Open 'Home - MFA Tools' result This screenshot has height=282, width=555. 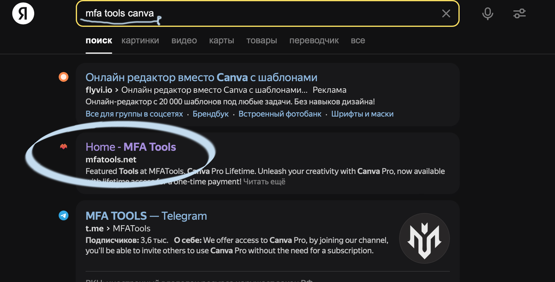[x=131, y=147]
